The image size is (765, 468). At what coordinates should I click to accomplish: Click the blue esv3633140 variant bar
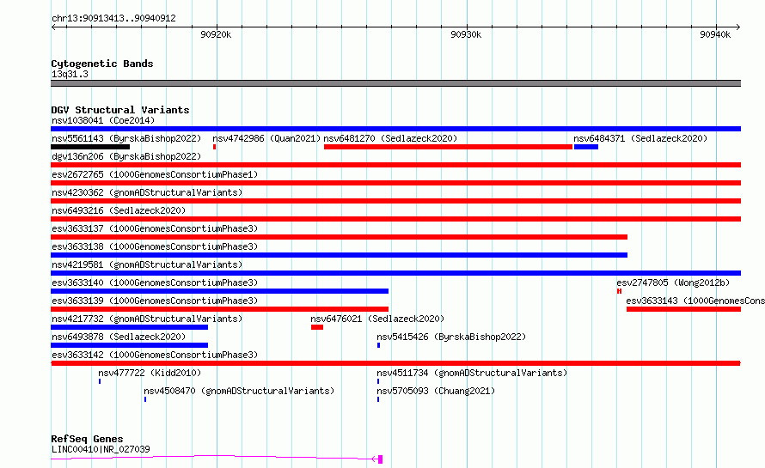[x=219, y=291]
